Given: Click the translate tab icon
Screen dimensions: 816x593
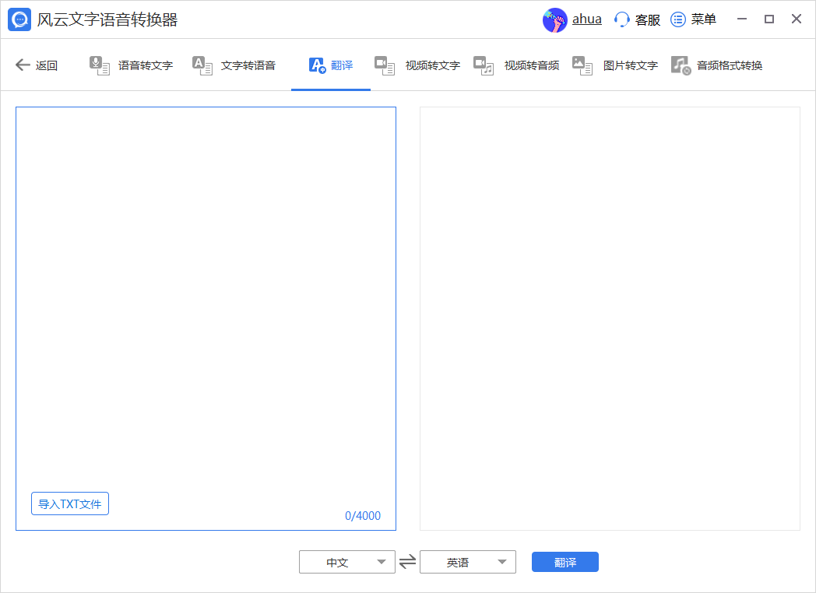Looking at the screenshot, I should (x=317, y=65).
